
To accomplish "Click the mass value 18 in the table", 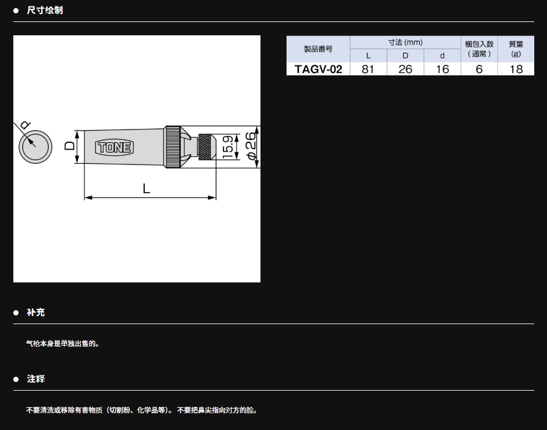I will pyautogui.click(x=516, y=69).
